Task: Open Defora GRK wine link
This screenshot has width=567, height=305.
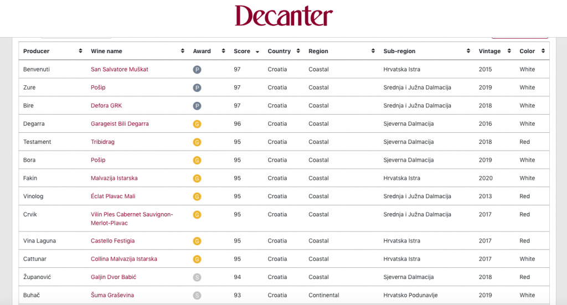Action: 106,106
